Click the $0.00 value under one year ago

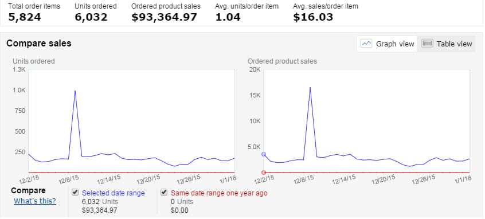(x=179, y=210)
